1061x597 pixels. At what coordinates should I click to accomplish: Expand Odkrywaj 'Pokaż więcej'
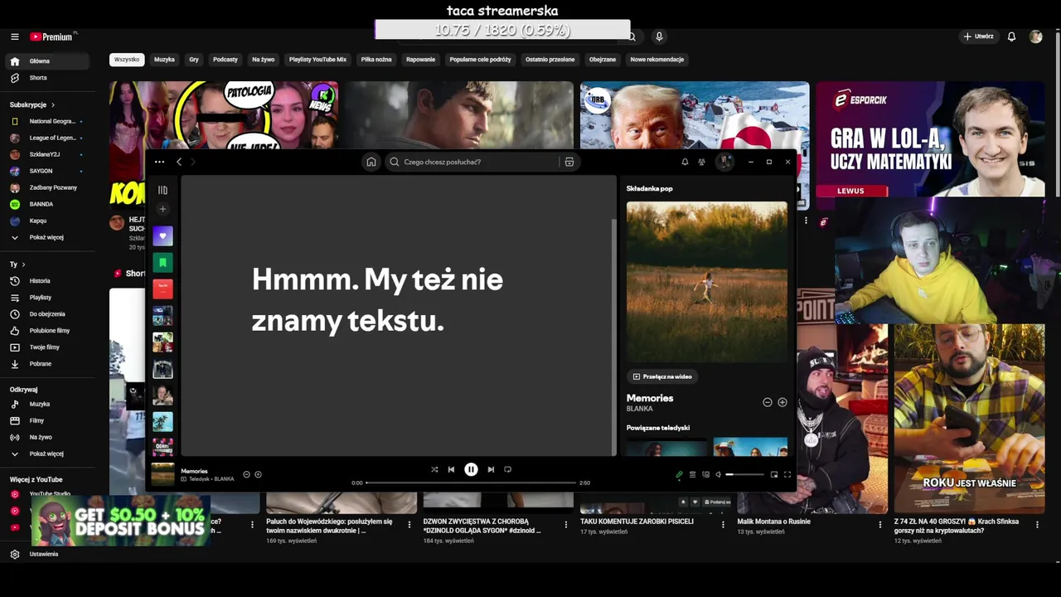click(x=48, y=454)
